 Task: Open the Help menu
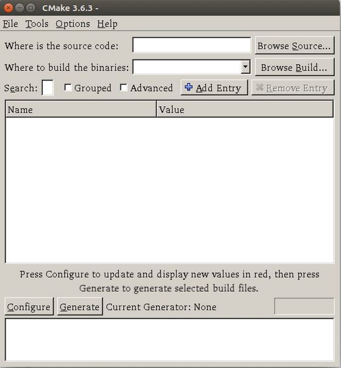click(107, 24)
